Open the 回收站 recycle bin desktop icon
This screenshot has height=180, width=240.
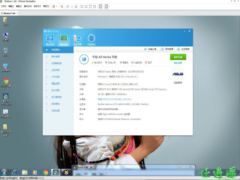click(x=6, y=52)
